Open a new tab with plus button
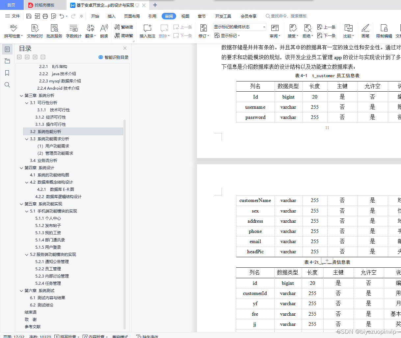This screenshot has width=401, height=338. (x=155, y=5)
